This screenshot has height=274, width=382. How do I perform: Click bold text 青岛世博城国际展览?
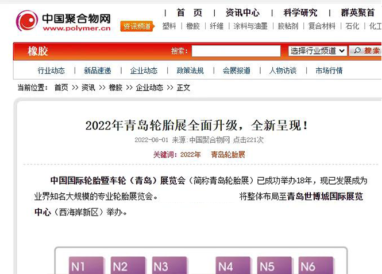click(325, 197)
